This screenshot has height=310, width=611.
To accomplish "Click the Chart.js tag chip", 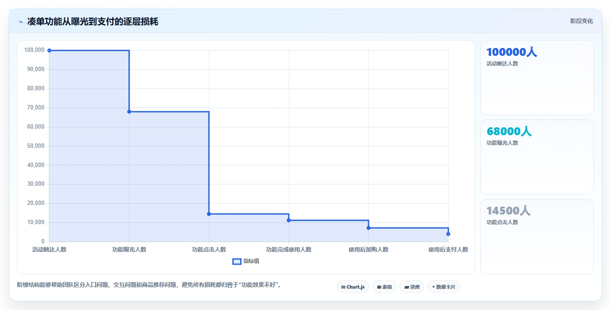I will 353,287.
